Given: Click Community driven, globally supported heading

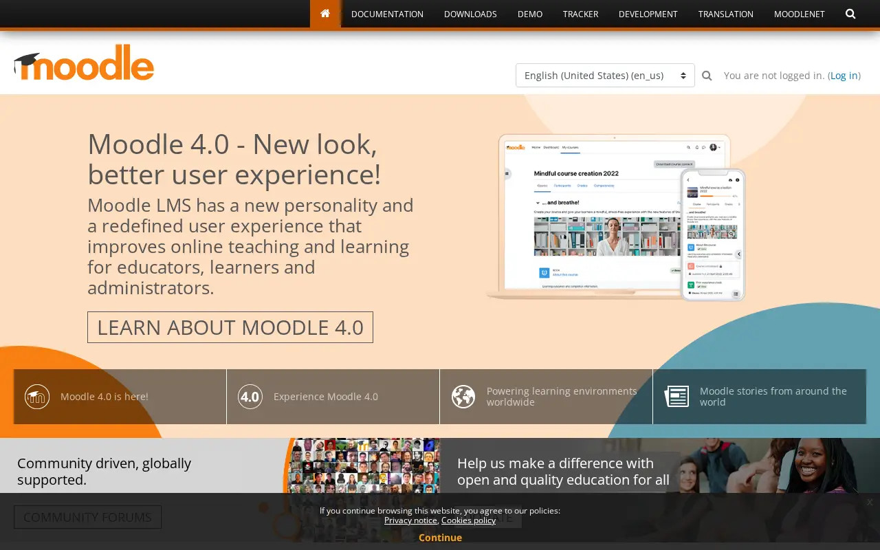Looking at the screenshot, I should click(x=104, y=472).
